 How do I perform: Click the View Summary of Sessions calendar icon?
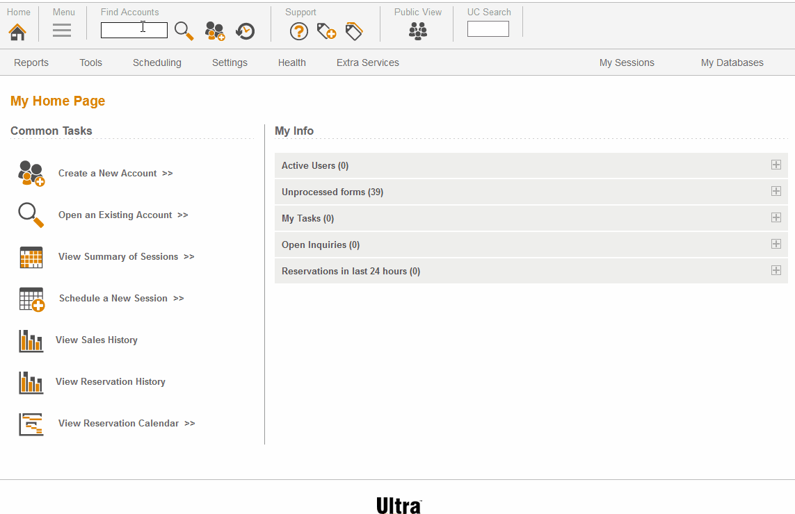31,257
